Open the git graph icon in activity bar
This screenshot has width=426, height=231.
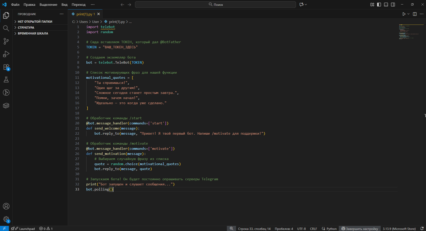6,93
